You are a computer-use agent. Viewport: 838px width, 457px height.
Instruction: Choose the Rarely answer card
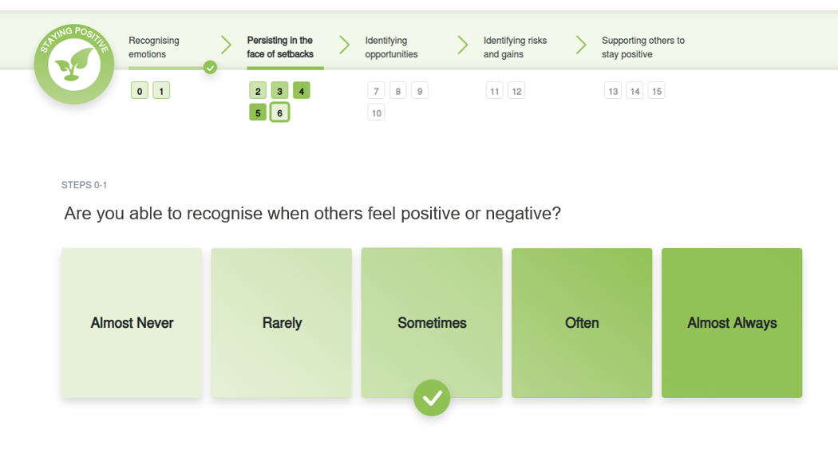[282, 323]
